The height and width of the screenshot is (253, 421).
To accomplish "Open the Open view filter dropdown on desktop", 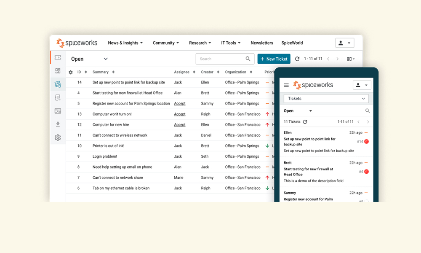I will pos(89,59).
